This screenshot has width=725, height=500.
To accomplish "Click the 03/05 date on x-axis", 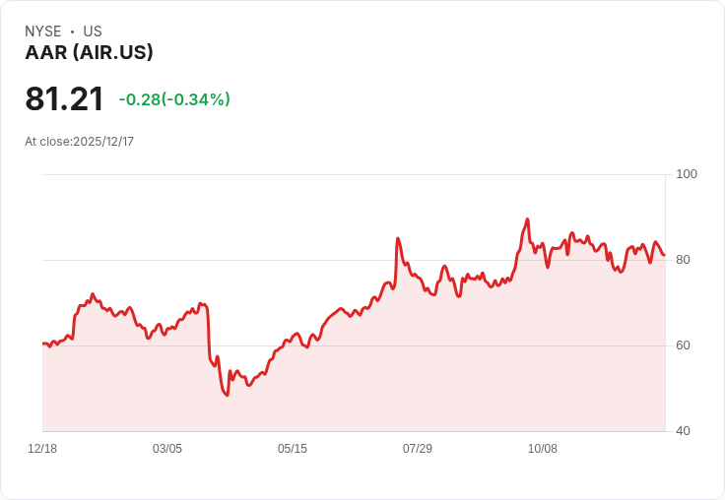I will pos(167,449).
